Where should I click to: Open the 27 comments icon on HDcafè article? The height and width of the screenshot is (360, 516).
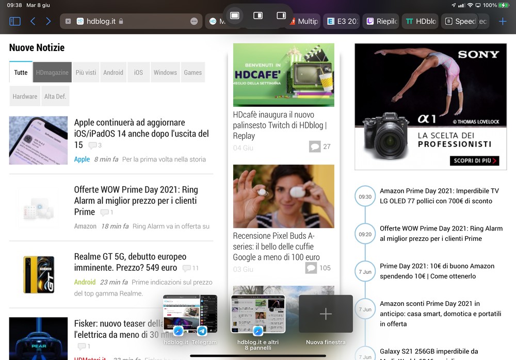[315, 146]
